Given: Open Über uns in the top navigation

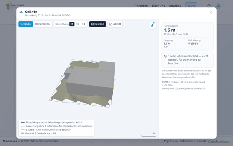Looking at the screenshot, I should [x=158, y=6].
